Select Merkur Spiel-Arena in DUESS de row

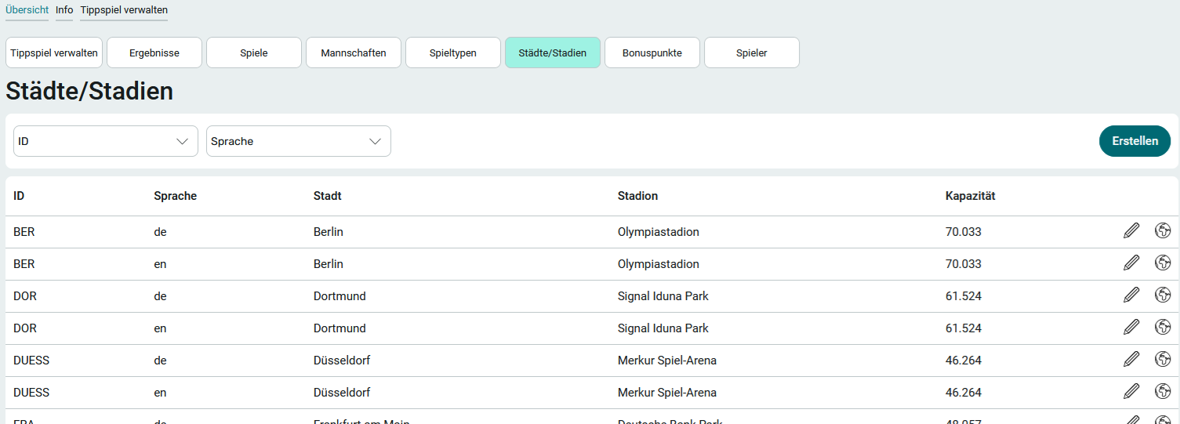(x=667, y=361)
